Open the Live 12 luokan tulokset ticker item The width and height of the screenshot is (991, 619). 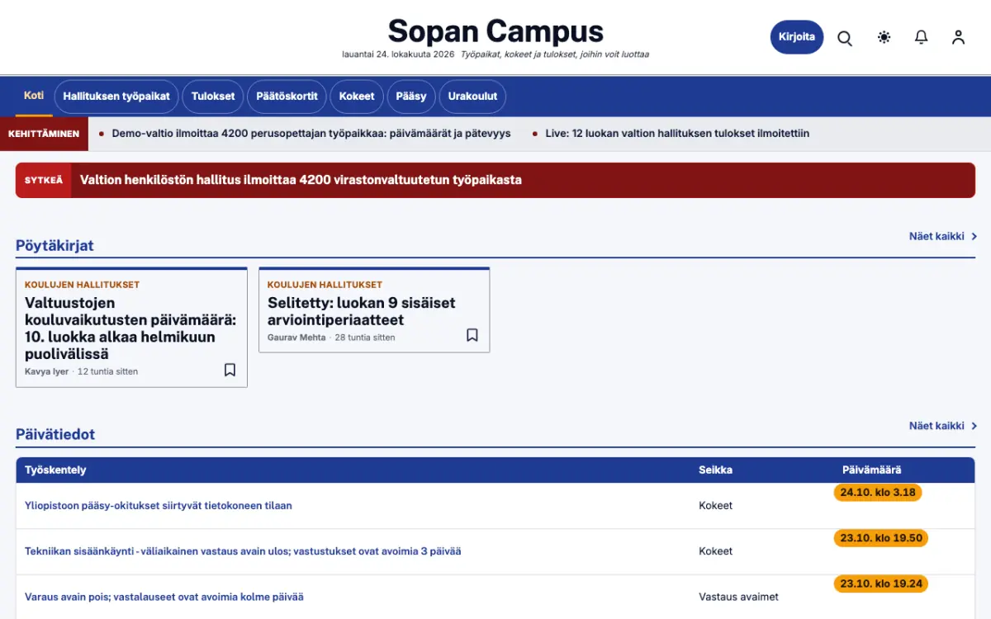coord(677,133)
